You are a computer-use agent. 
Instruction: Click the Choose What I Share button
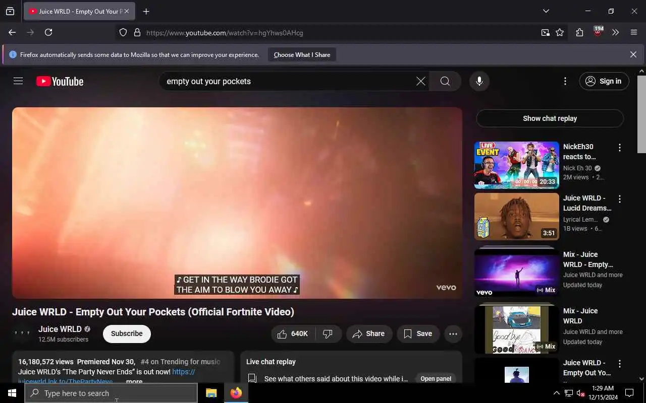point(302,54)
